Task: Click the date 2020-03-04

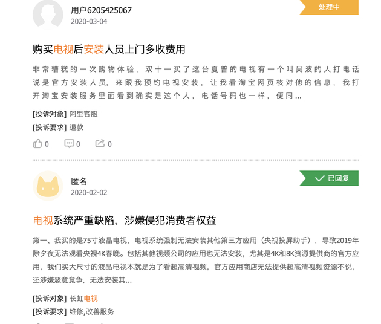Action: tap(89, 21)
